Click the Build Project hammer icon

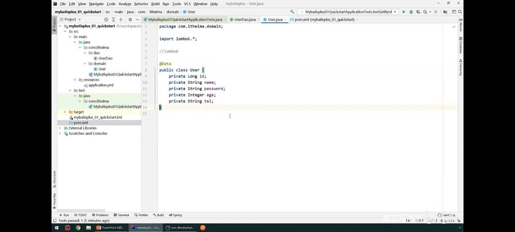292,12
